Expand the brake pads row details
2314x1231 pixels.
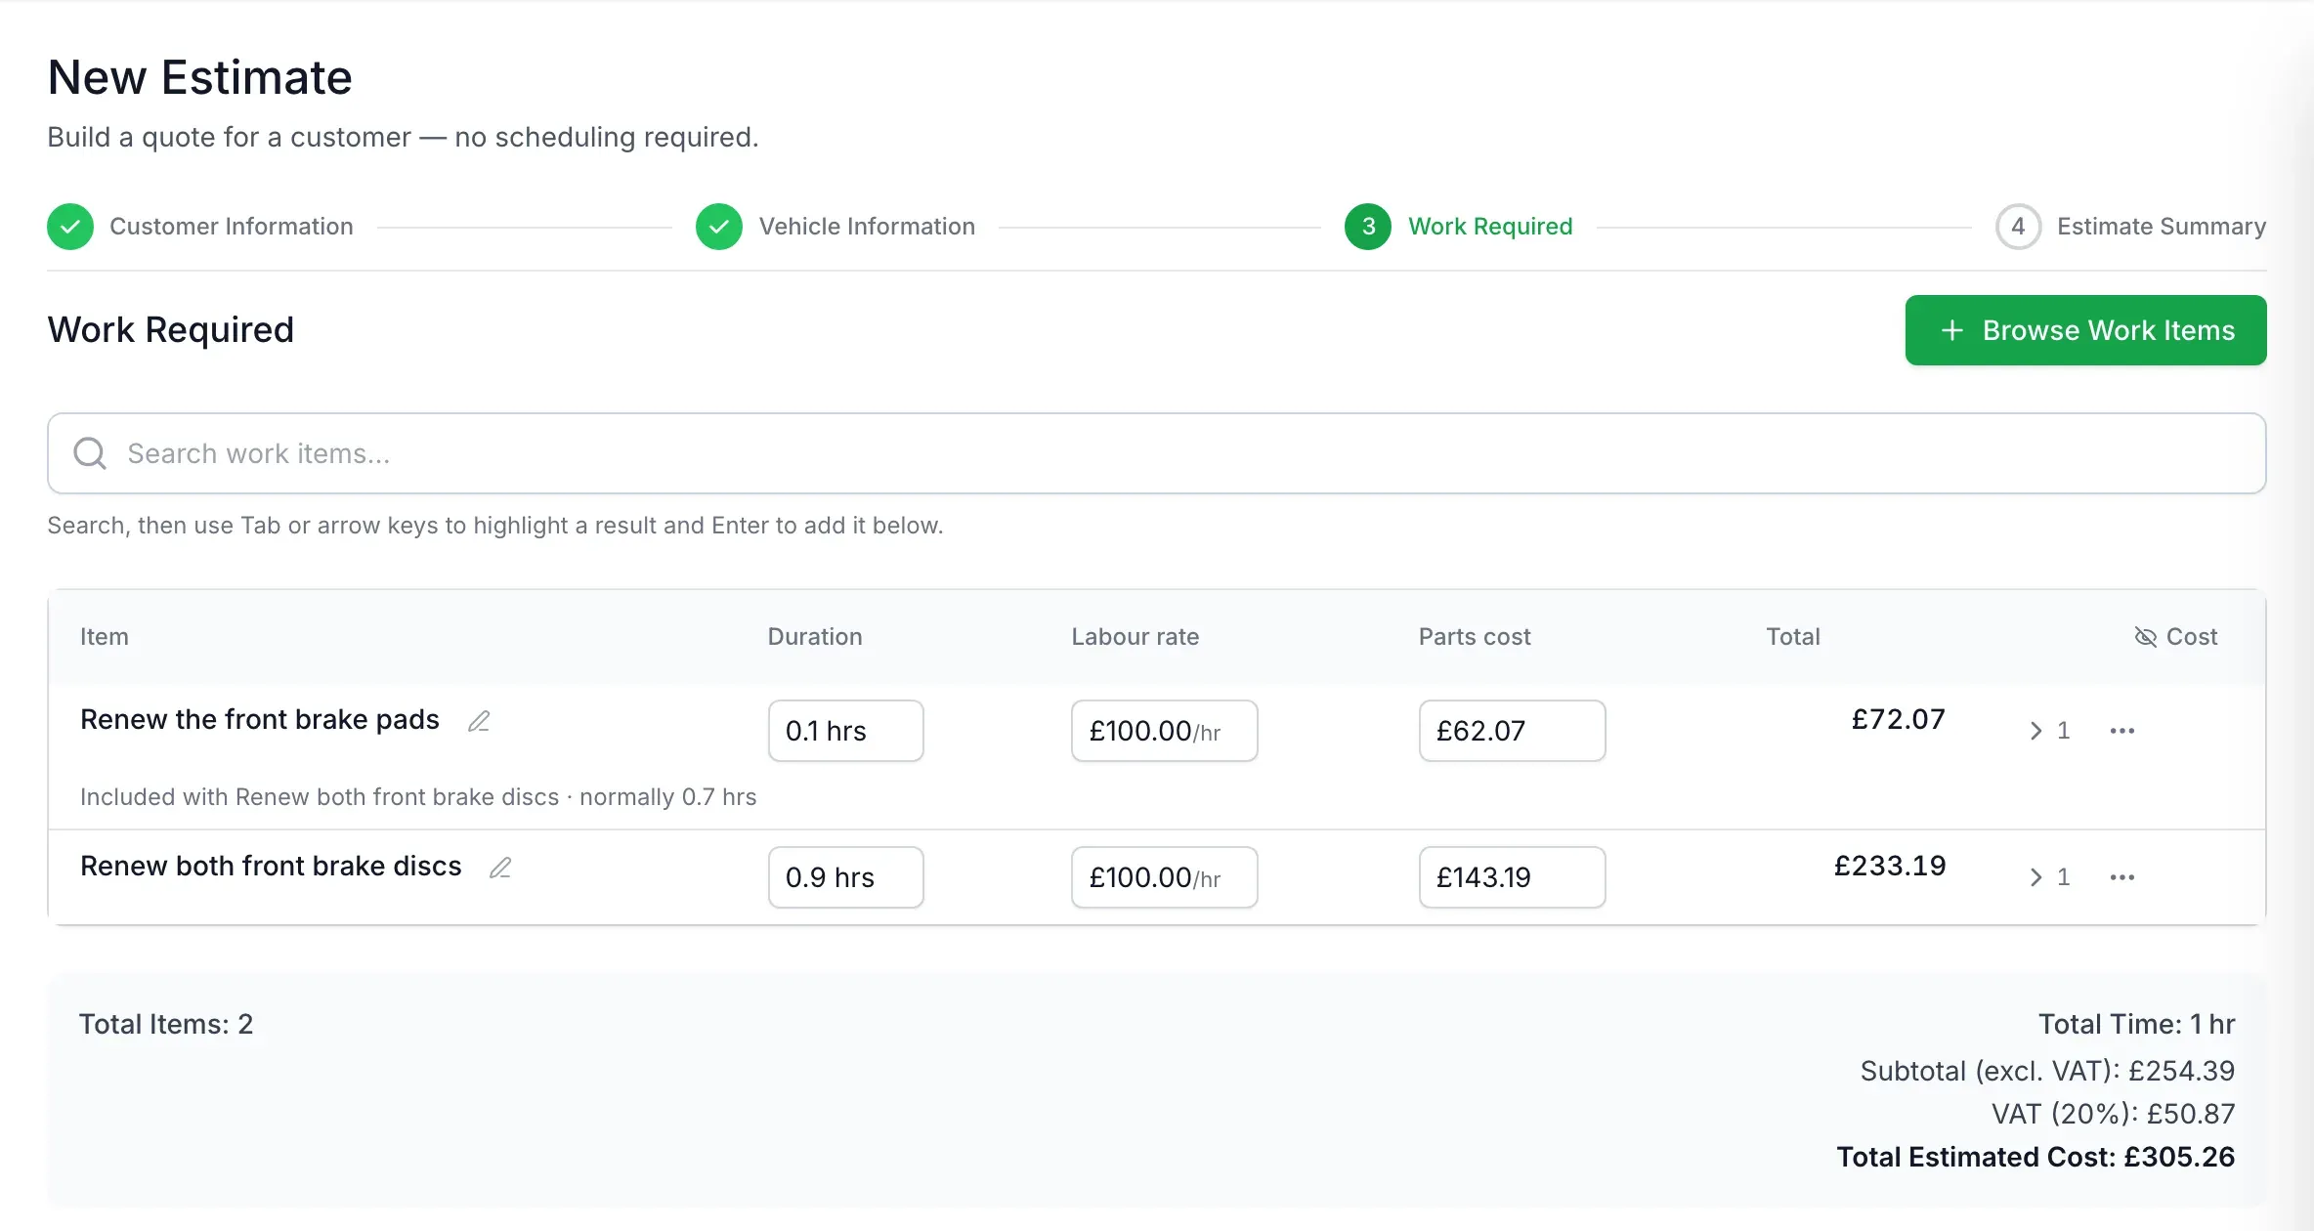click(2049, 731)
